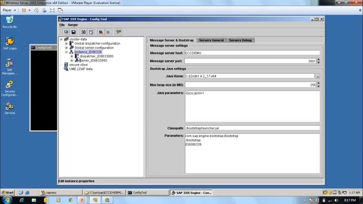Open Internet Explorer on host taskbar
Screen dimensions: 363x204
(22, 200)
